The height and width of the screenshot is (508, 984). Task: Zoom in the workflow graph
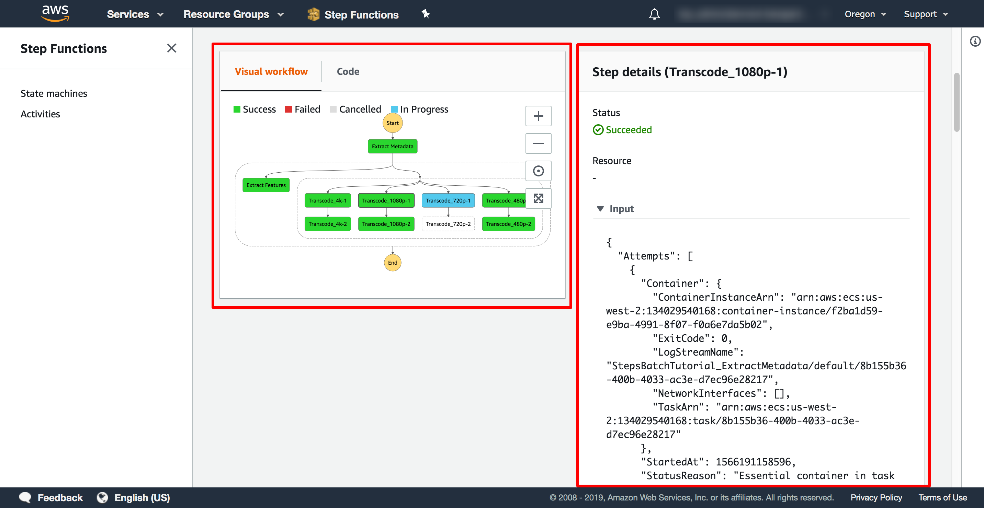pos(538,116)
